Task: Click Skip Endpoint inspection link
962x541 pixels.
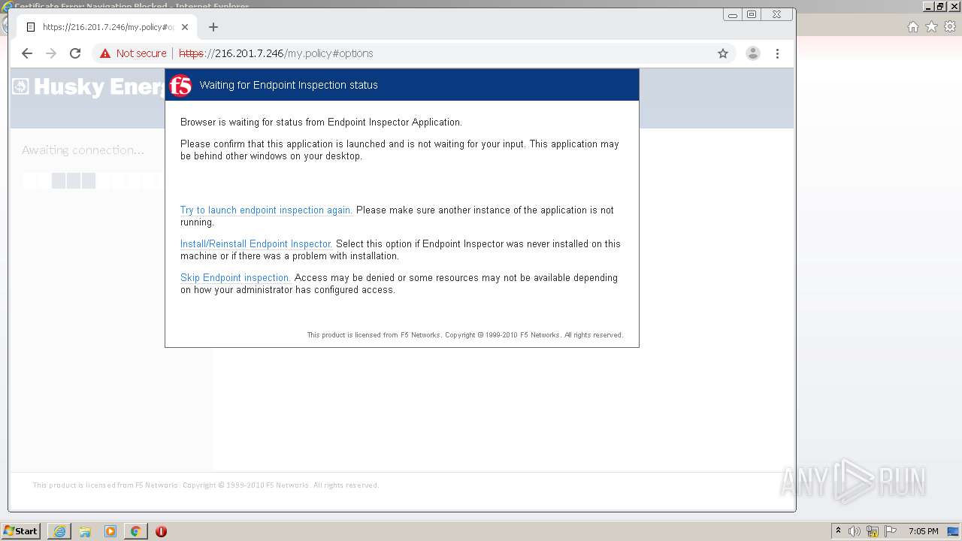Action: [235, 278]
